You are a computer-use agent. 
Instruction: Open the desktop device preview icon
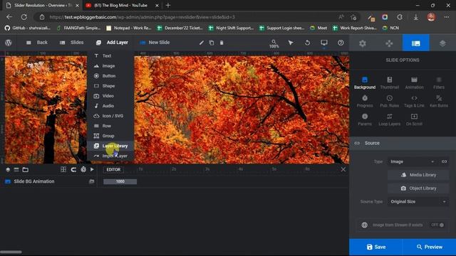point(324,43)
